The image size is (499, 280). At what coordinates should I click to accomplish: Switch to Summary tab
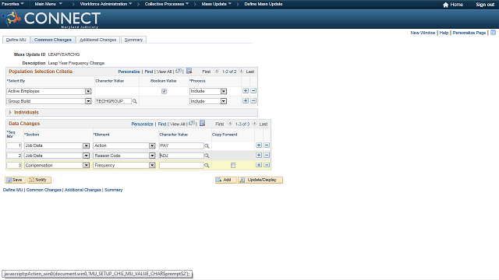(133, 40)
